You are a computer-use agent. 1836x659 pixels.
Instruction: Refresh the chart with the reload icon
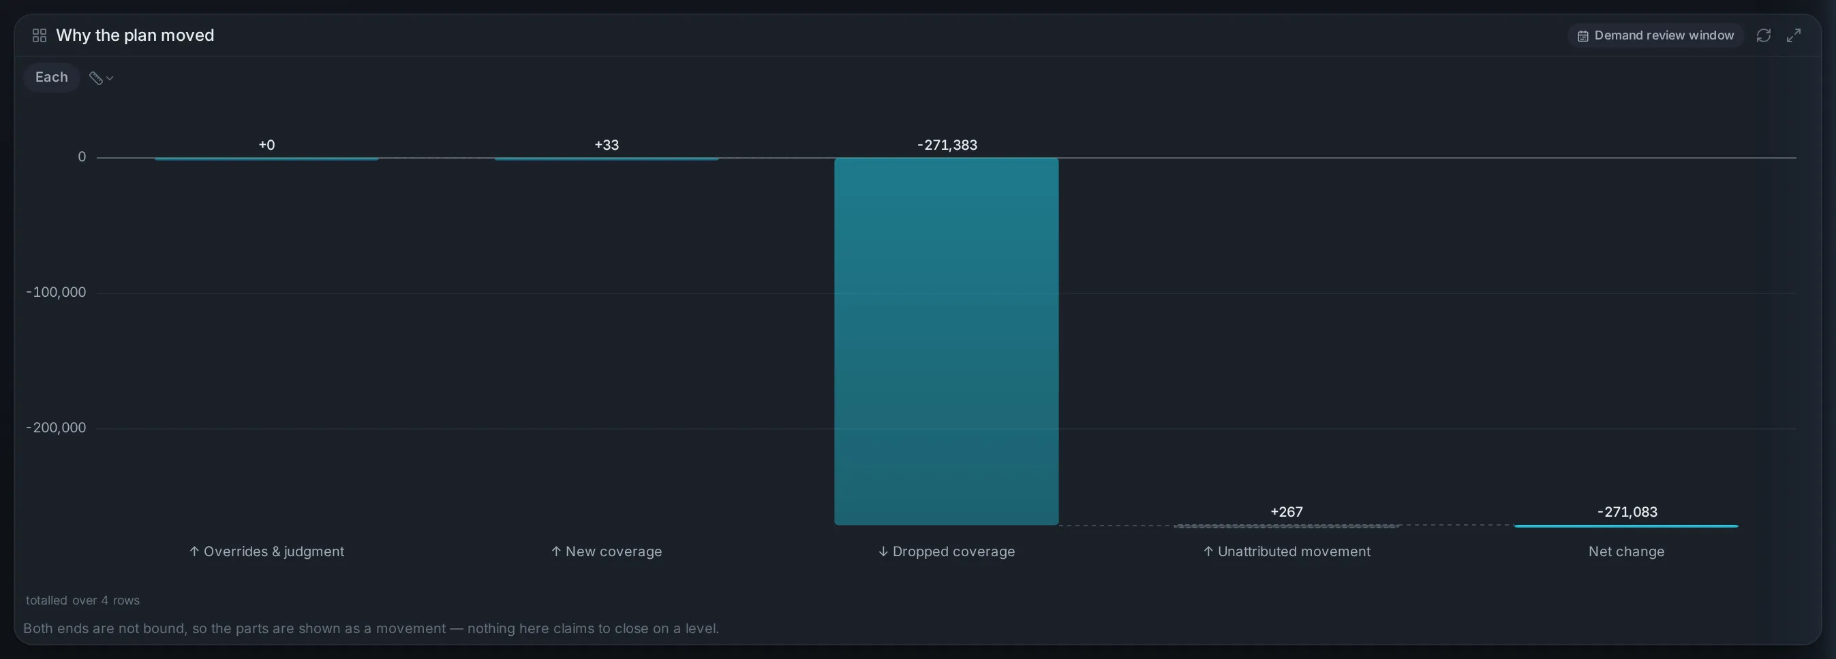(x=1763, y=35)
